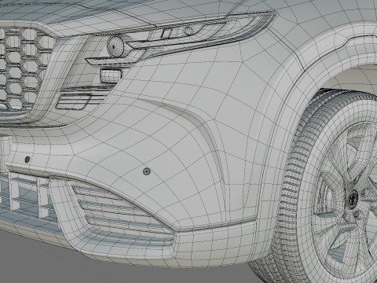Select the round parking sensor on bumper center
Screen dimensions: 377x283
[147, 171]
